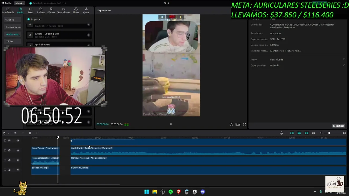Mute the Allegiances track
Viewport: 349px width, 196px height.
pyautogui.click(x=18, y=160)
